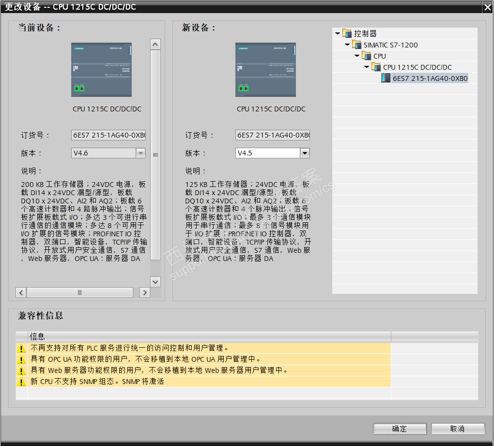This screenshot has width=494, height=446.
Task: Click the 当前设备 heading
Action: (39, 28)
